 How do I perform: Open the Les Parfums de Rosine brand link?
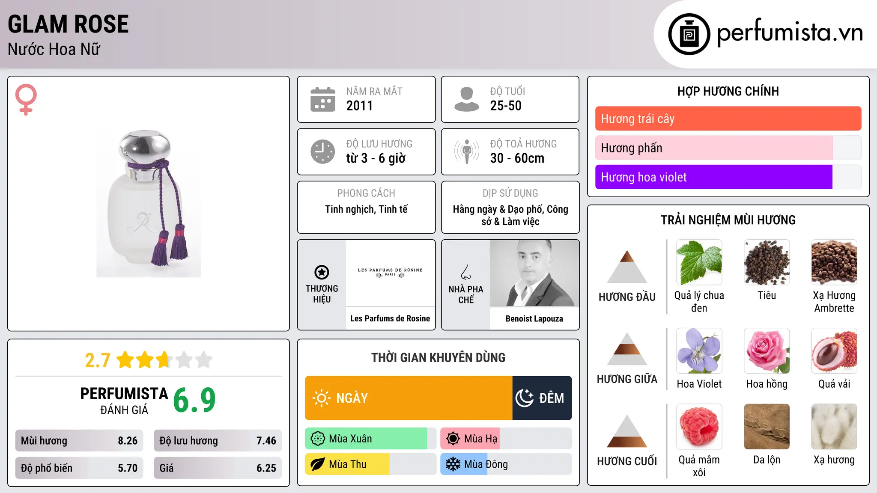pyautogui.click(x=390, y=318)
